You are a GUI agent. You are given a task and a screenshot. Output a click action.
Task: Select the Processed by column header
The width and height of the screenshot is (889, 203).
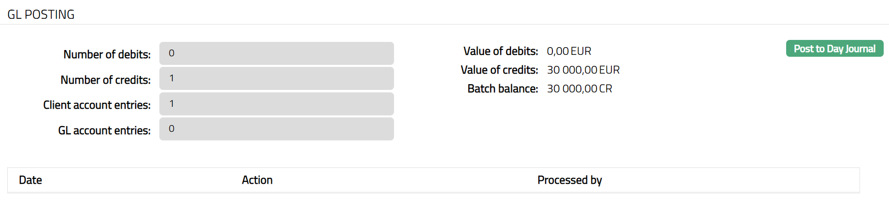point(569,180)
